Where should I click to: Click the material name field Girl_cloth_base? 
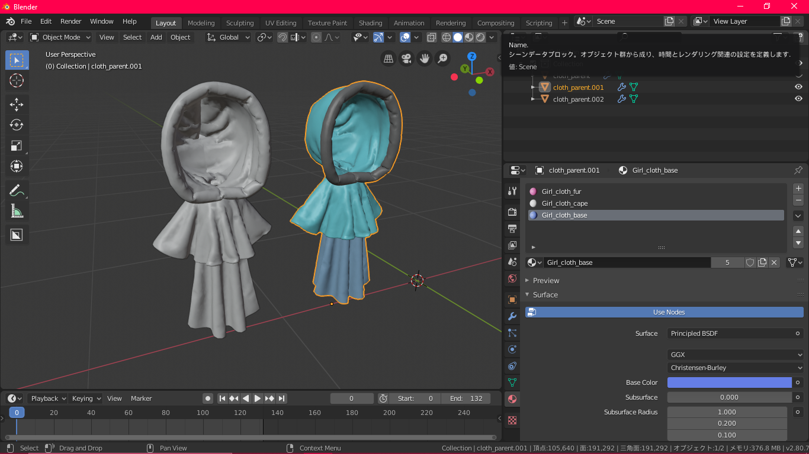(627, 262)
